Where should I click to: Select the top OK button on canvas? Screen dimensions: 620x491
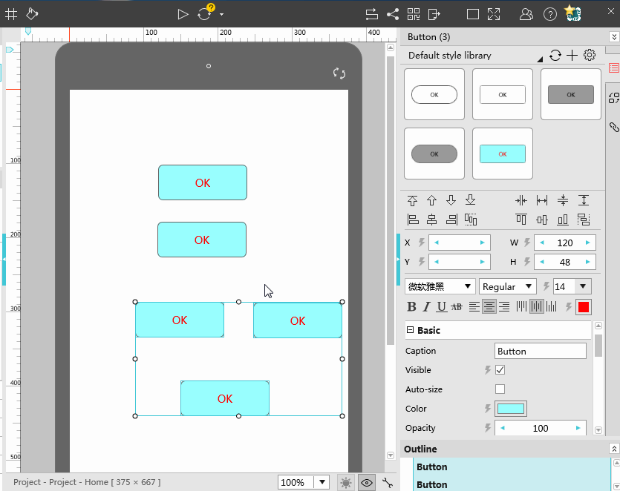(x=203, y=182)
